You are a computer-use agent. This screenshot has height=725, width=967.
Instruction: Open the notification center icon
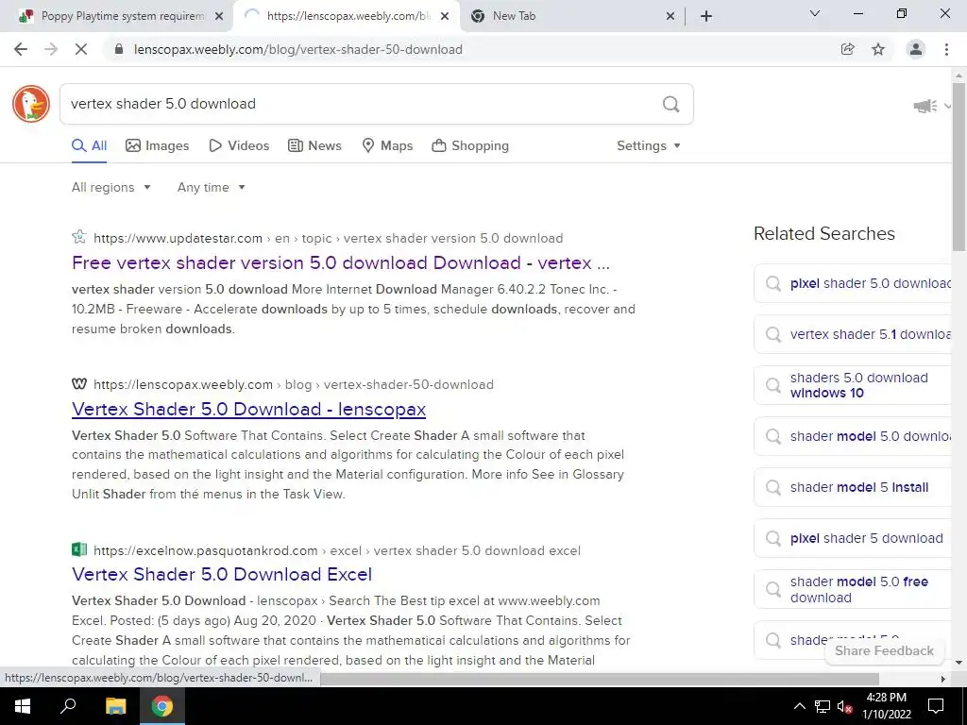tap(936, 706)
